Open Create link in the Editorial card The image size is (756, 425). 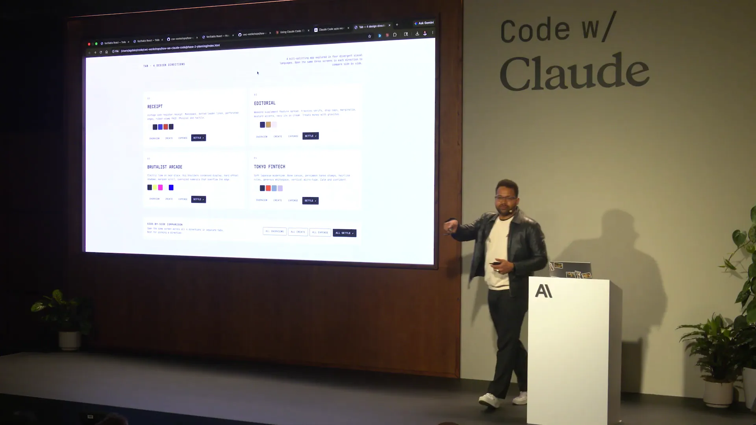278,137
